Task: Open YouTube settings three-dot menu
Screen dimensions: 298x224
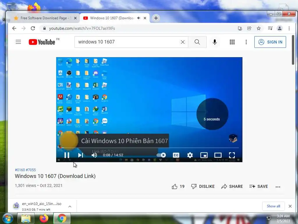Action: 246,42
